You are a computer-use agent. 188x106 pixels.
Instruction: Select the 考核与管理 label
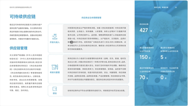(55, 72)
